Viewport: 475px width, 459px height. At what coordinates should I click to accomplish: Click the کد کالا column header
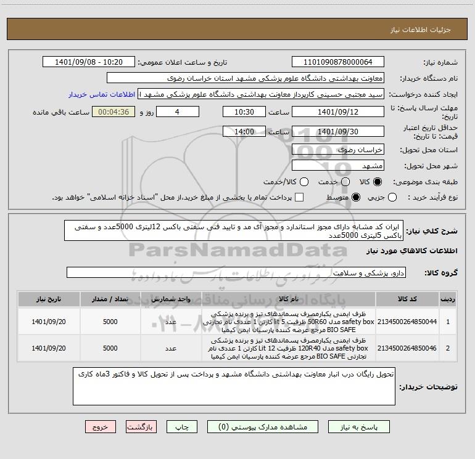coord(407,299)
